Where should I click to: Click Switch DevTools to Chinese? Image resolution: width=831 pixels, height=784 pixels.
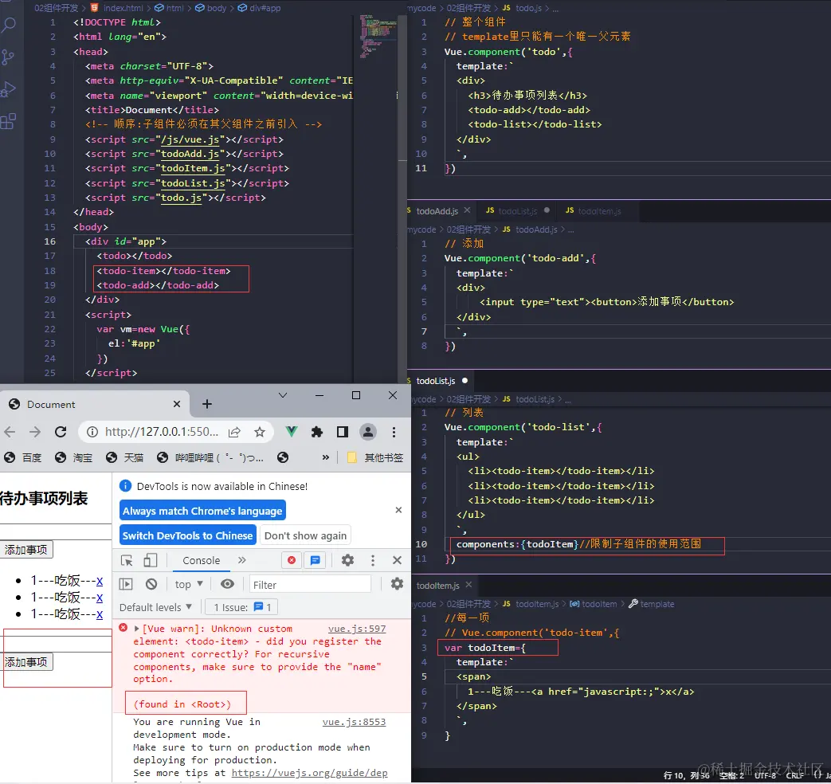coord(187,535)
